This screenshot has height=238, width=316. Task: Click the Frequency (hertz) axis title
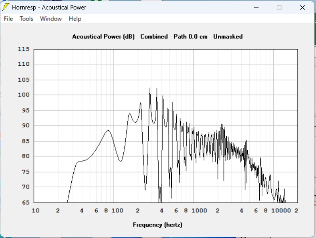coord(157,225)
